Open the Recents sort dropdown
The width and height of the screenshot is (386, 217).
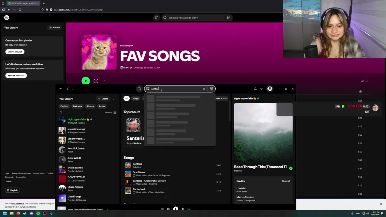coord(110,113)
